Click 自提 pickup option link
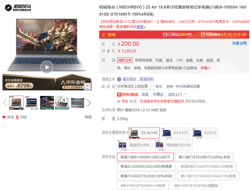 pyautogui.click(x=145, y=94)
